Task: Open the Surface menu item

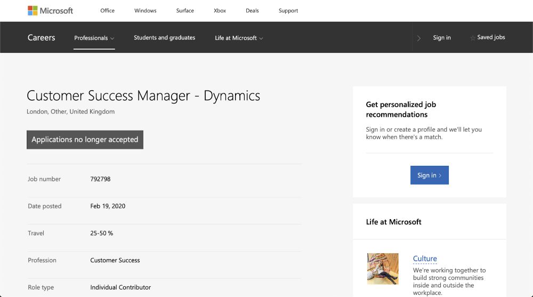Action: click(x=185, y=11)
